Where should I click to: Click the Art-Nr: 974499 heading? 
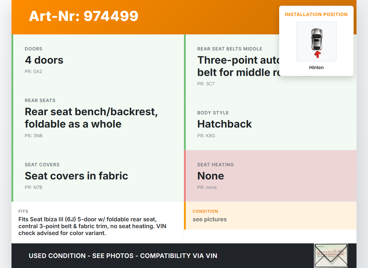(84, 16)
